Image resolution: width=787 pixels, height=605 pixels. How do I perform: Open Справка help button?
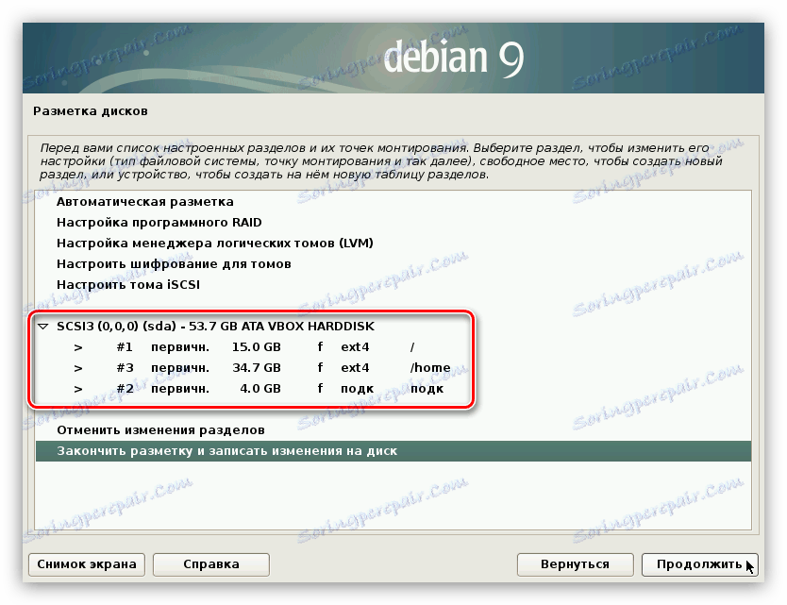tap(211, 564)
